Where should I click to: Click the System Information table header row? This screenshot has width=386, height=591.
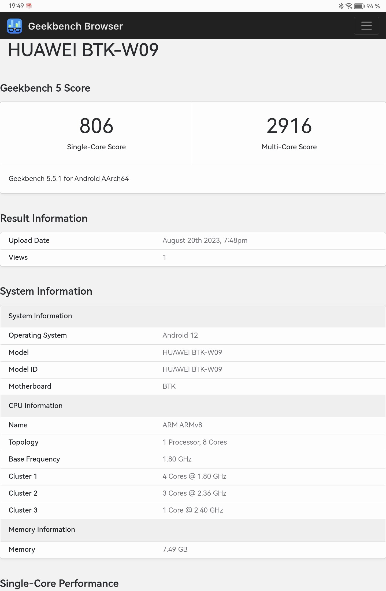193,316
